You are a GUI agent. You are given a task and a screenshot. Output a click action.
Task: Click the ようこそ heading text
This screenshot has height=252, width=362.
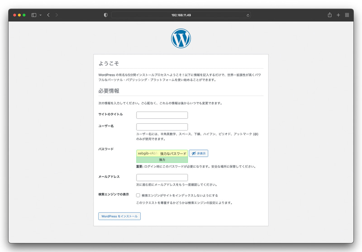click(x=109, y=63)
